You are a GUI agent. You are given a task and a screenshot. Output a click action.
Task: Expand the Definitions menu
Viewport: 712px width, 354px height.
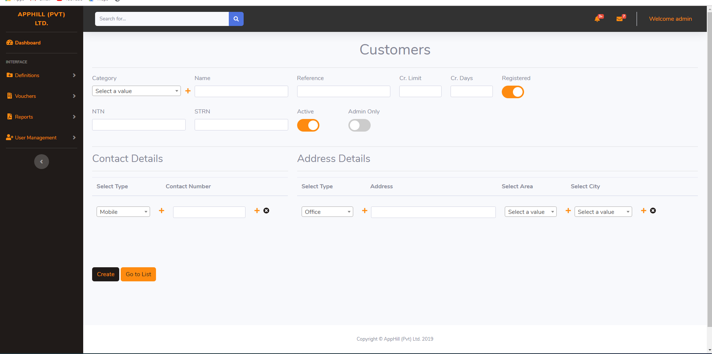click(x=41, y=75)
